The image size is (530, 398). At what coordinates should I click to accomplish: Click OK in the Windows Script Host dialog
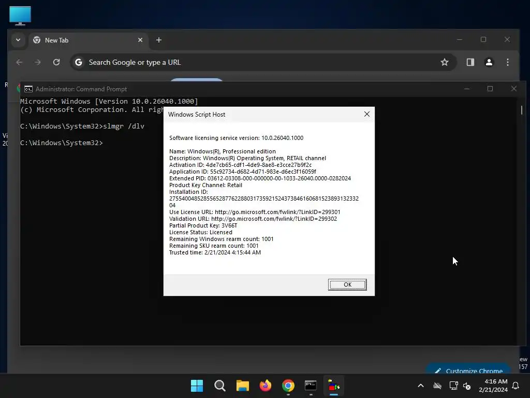click(x=347, y=285)
